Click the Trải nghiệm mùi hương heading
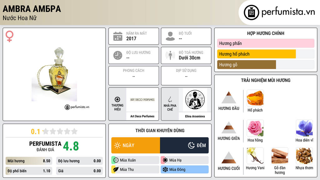320x180 pixels. 266,80
